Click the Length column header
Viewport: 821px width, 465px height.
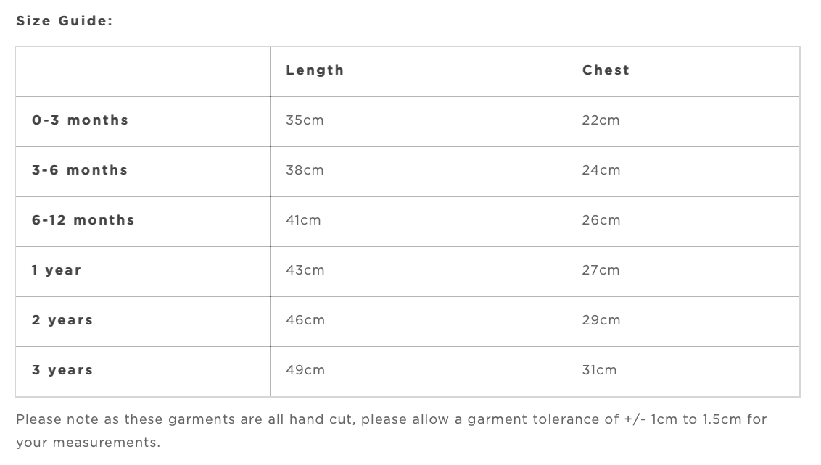[315, 70]
